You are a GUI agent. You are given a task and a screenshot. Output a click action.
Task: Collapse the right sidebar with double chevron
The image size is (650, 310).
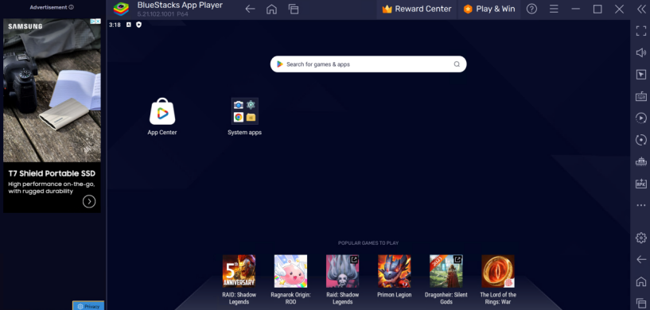[641, 9]
